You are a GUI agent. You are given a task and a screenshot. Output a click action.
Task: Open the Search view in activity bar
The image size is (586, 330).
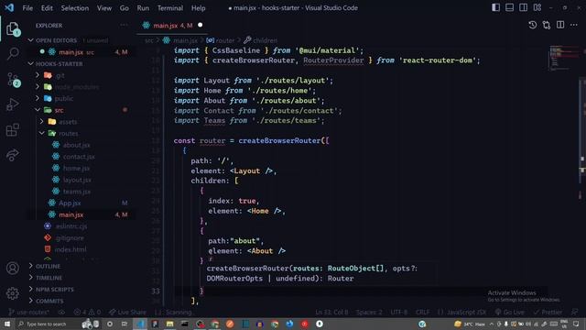pyautogui.click(x=13, y=53)
